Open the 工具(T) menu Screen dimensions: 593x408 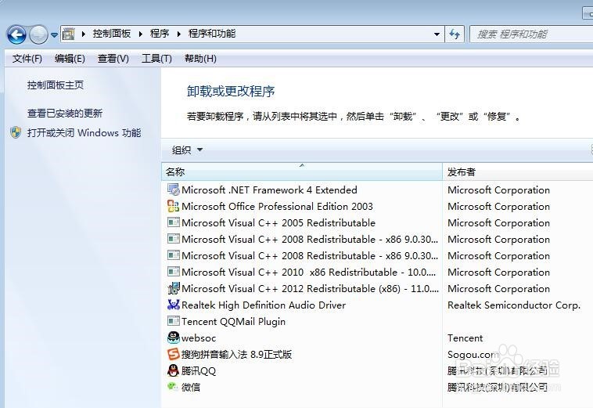(156, 58)
